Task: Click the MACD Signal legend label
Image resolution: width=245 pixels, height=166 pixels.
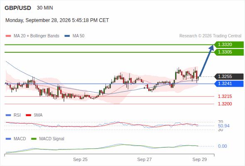Action: [52, 139]
